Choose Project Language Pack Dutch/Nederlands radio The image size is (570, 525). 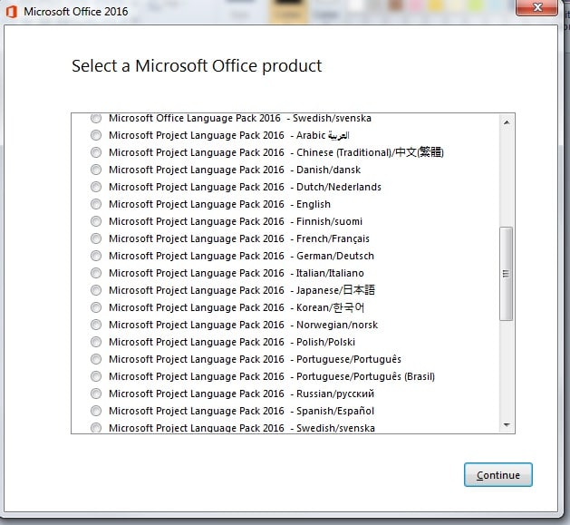96,187
